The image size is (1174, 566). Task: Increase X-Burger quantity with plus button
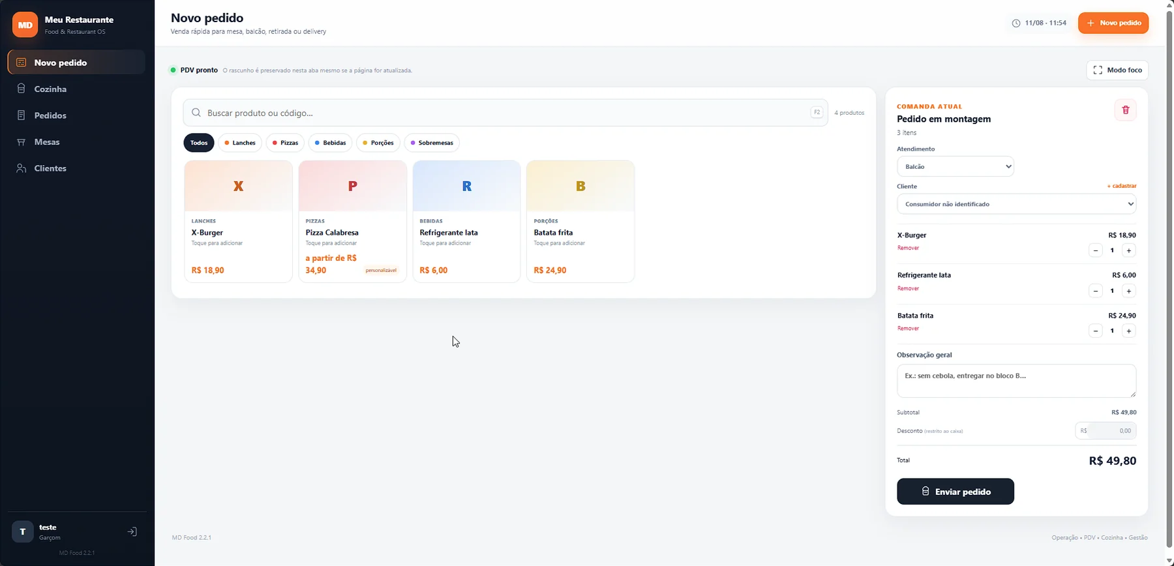tap(1128, 250)
